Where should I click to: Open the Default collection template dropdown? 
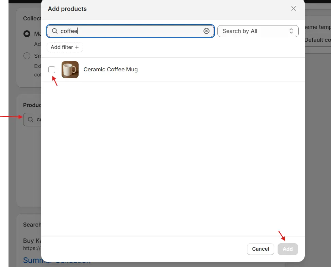tap(318, 40)
